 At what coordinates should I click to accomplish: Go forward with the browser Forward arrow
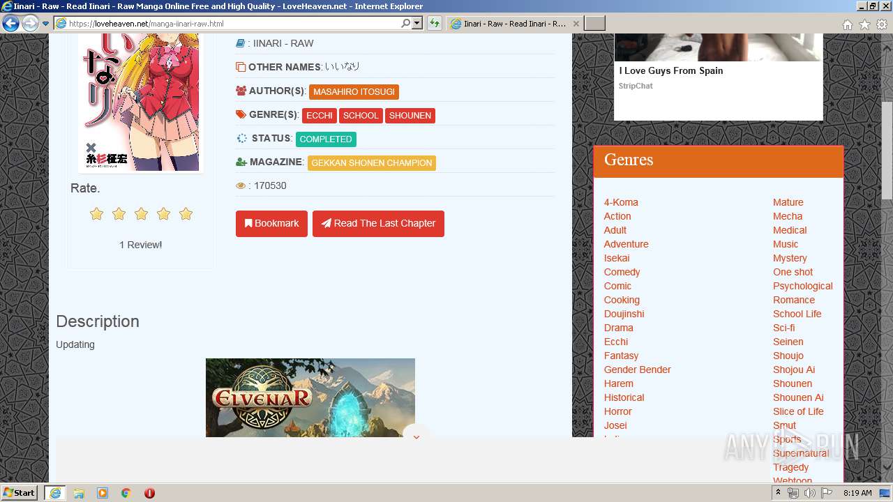coord(30,24)
